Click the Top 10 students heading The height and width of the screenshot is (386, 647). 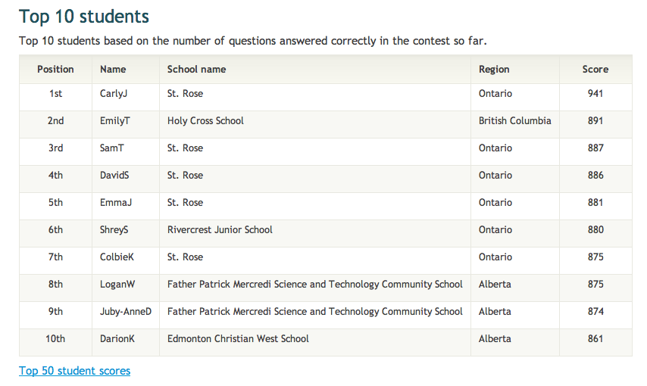[x=84, y=17]
